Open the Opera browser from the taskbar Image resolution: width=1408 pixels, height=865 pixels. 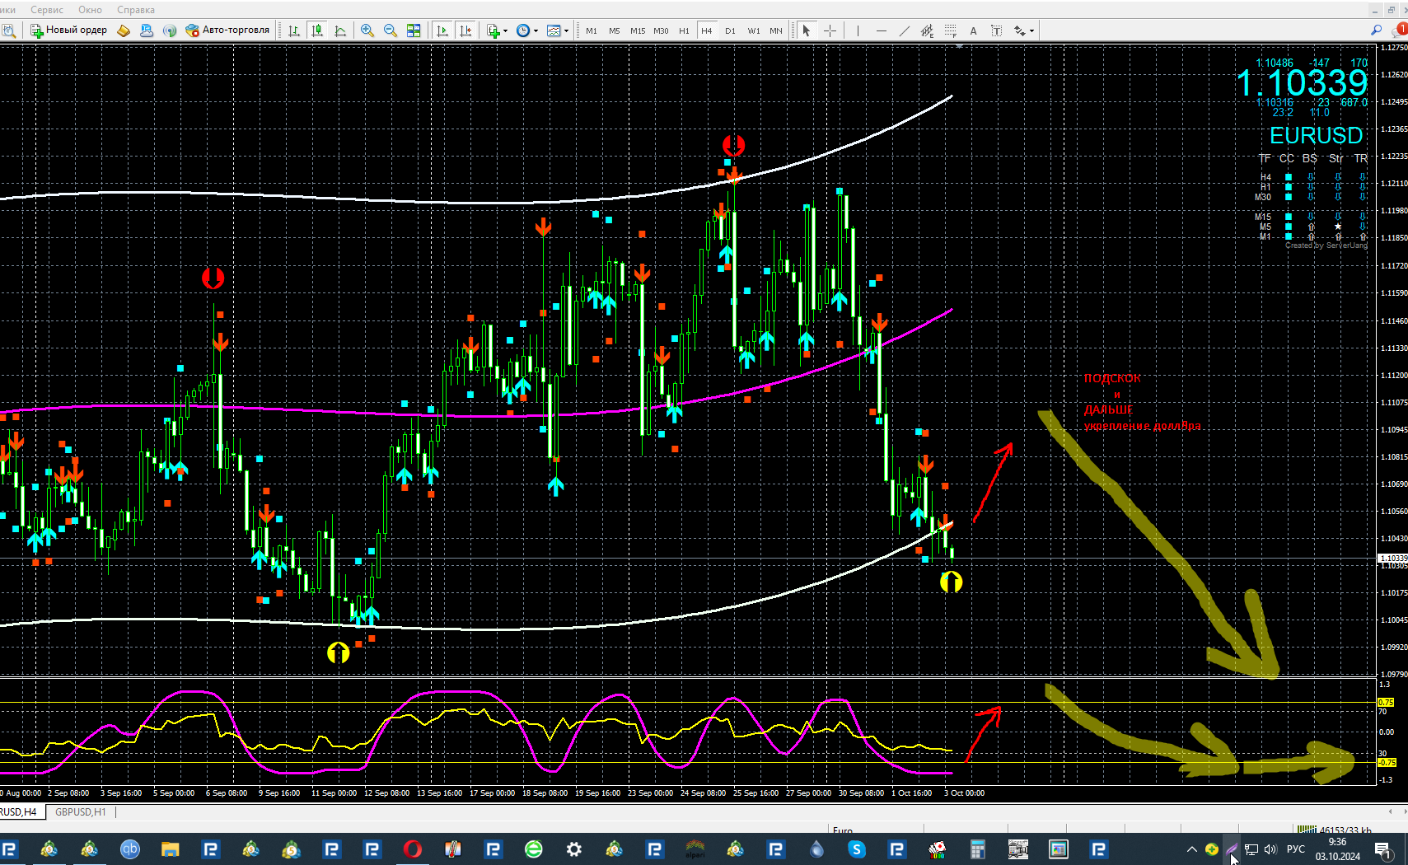pyautogui.click(x=412, y=849)
